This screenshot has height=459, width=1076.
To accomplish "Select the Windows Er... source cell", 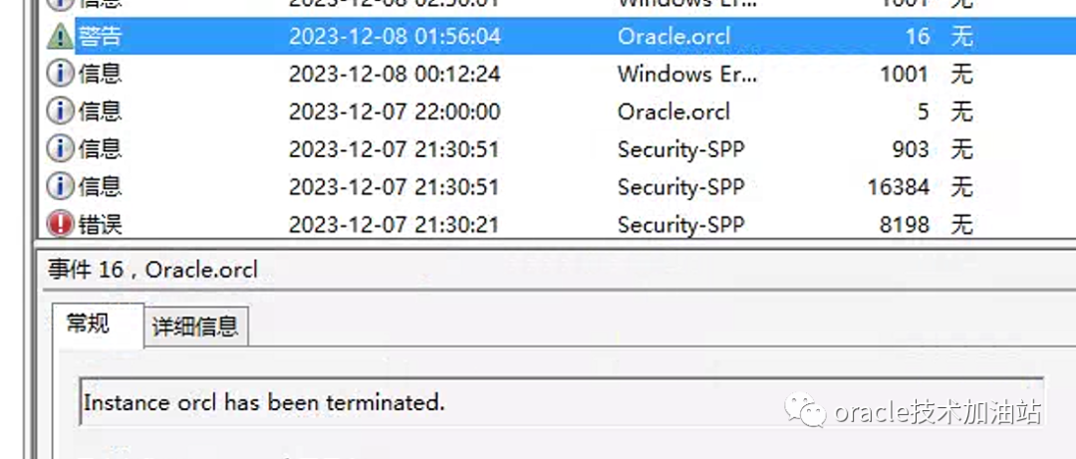I will (x=686, y=74).
